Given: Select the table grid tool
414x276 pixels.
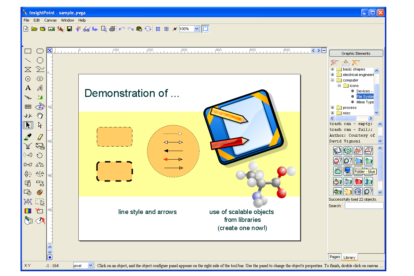Looking at the screenshot, I should pyautogui.click(x=28, y=107).
